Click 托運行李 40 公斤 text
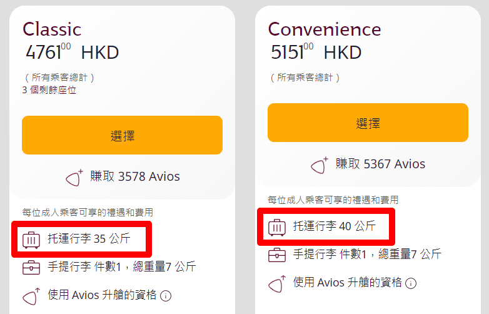The width and height of the screenshot is (489, 314). click(335, 226)
